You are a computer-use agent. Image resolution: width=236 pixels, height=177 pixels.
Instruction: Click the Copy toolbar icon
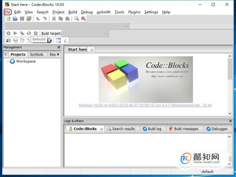[x=61, y=19]
